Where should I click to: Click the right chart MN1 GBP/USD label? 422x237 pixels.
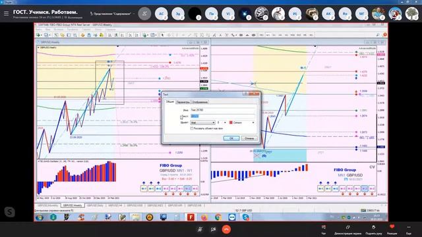[x=350, y=175]
